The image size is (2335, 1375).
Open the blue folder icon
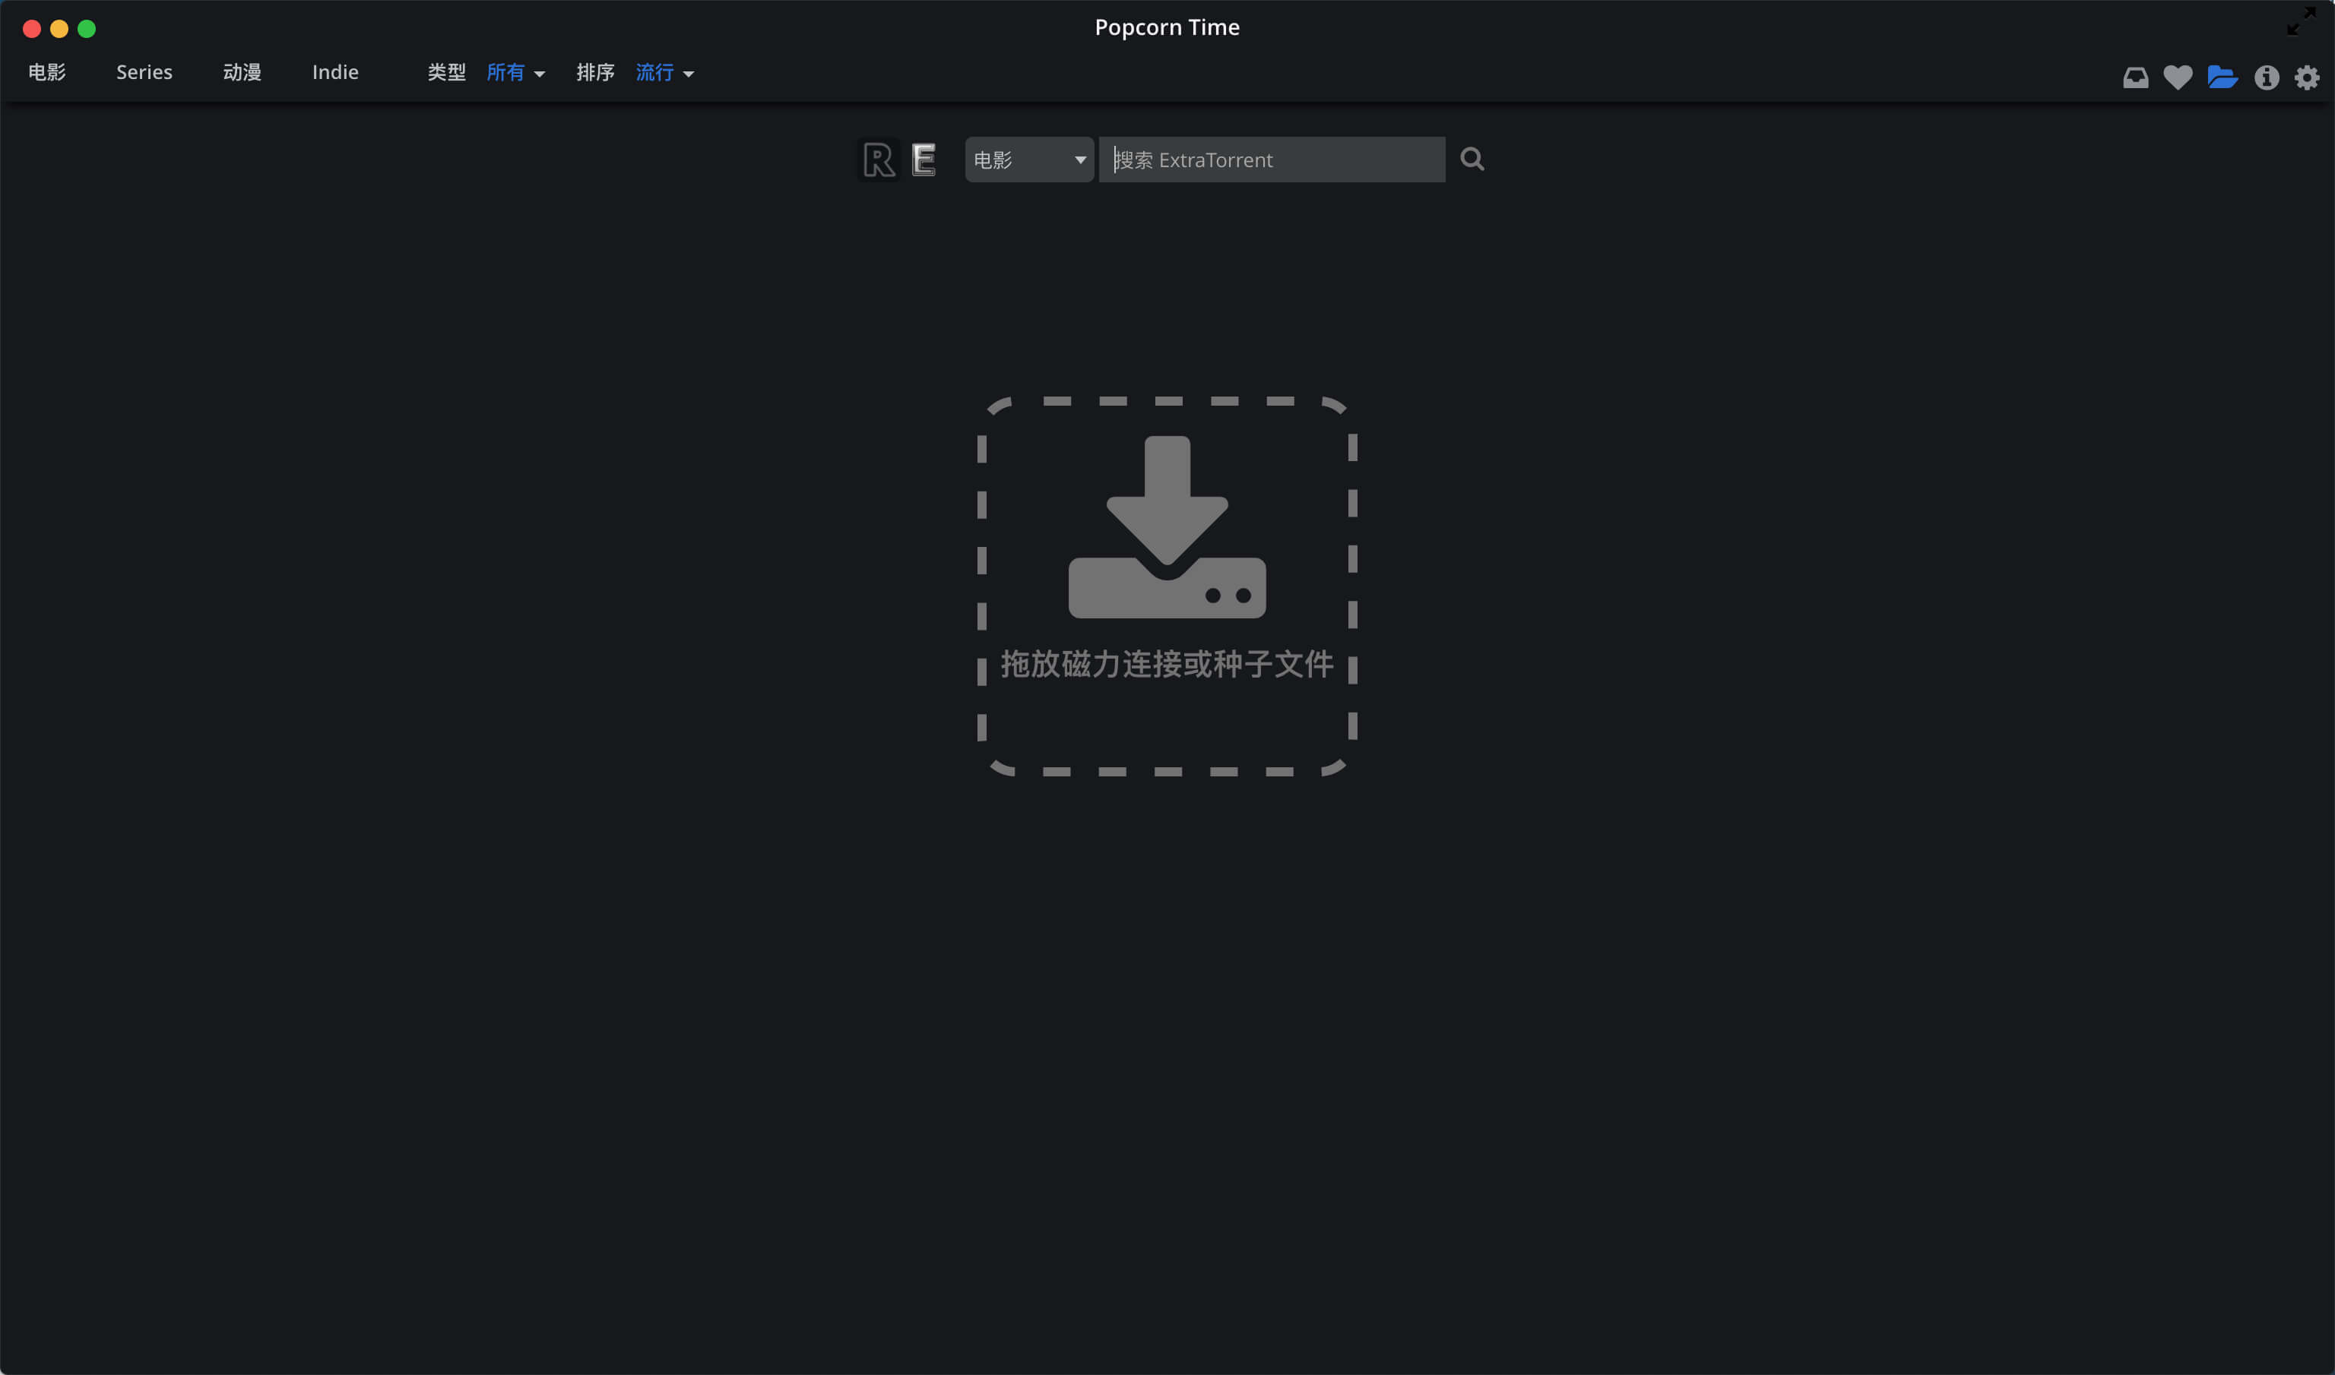(x=2222, y=77)
